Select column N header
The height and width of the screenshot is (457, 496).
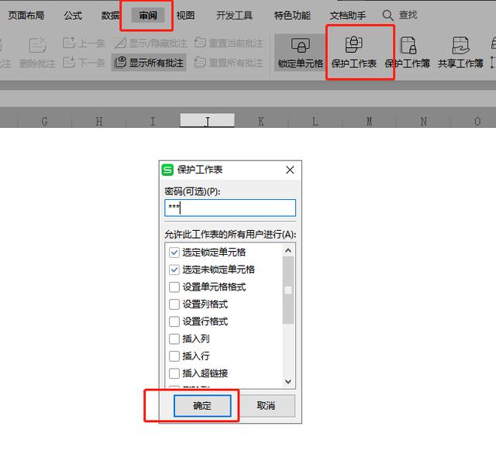click(x=423, y=122)
